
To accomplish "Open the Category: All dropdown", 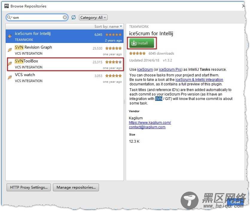I will tap(93, 18).
